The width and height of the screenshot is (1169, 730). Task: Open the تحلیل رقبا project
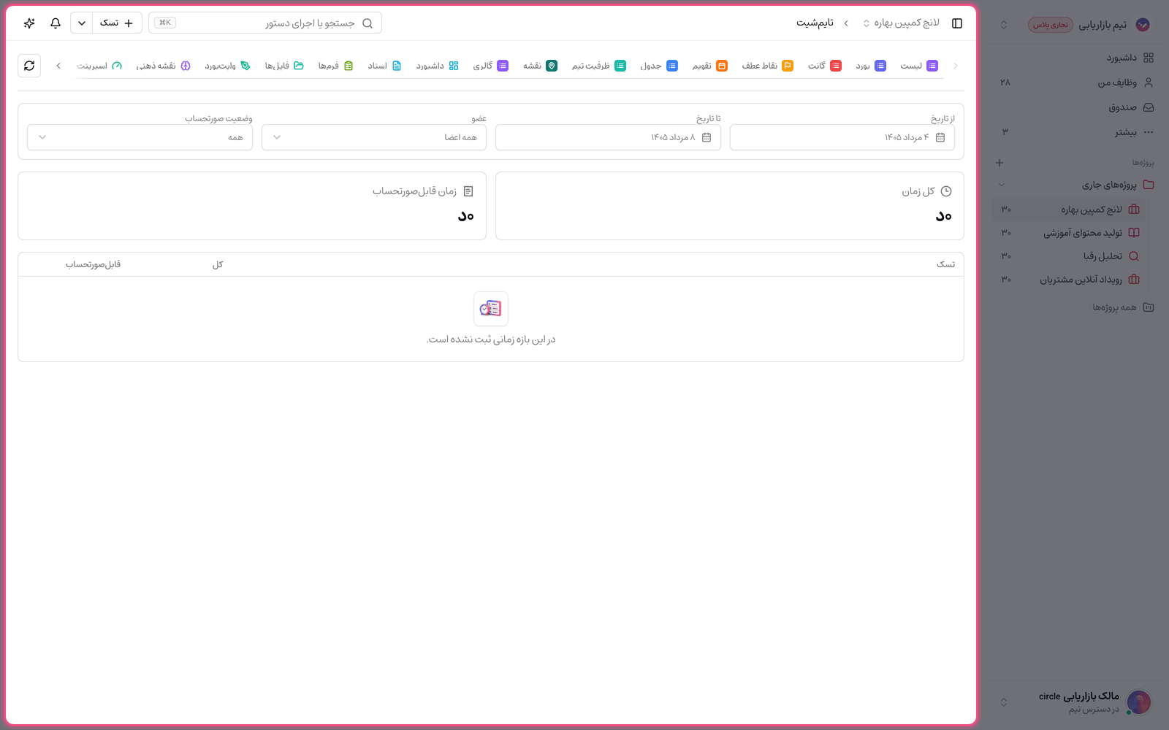pyautogui.click(x=1070, y=256)
